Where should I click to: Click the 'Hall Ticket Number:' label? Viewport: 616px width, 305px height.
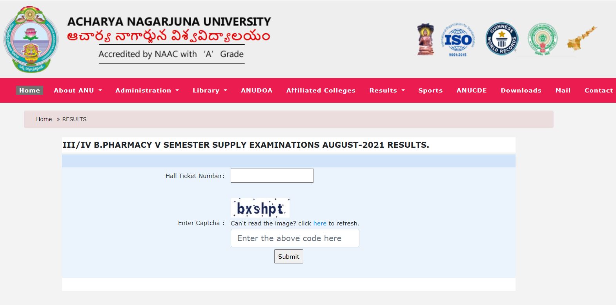(x=195, y=176)
